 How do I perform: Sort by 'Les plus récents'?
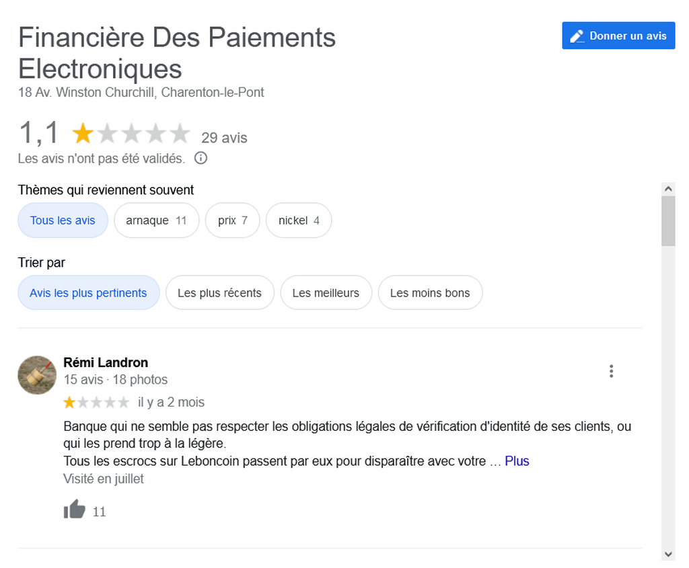coord(220,293)
